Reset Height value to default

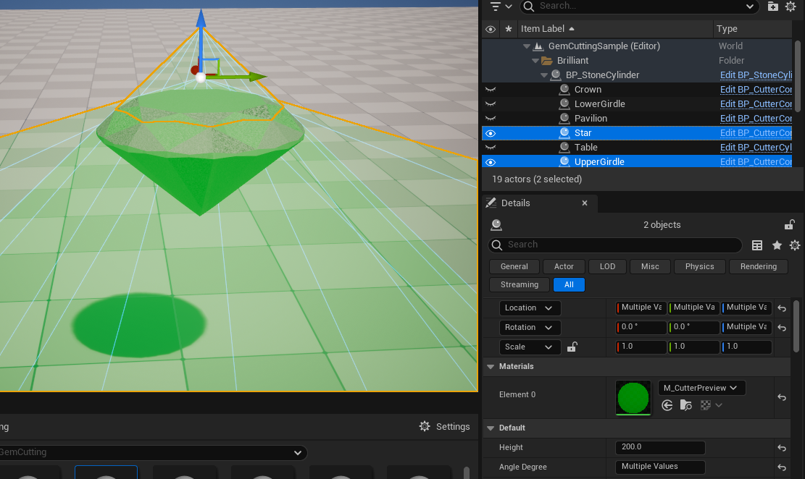[782, 448]
